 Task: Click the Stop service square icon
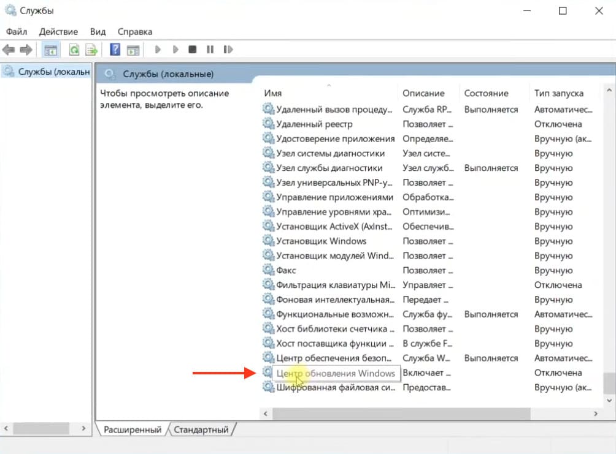[x=193, y=50]
